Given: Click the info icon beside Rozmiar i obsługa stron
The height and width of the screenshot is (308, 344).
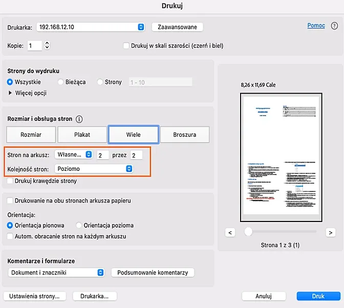Looking at the screenshot, I should pos(79,119).
